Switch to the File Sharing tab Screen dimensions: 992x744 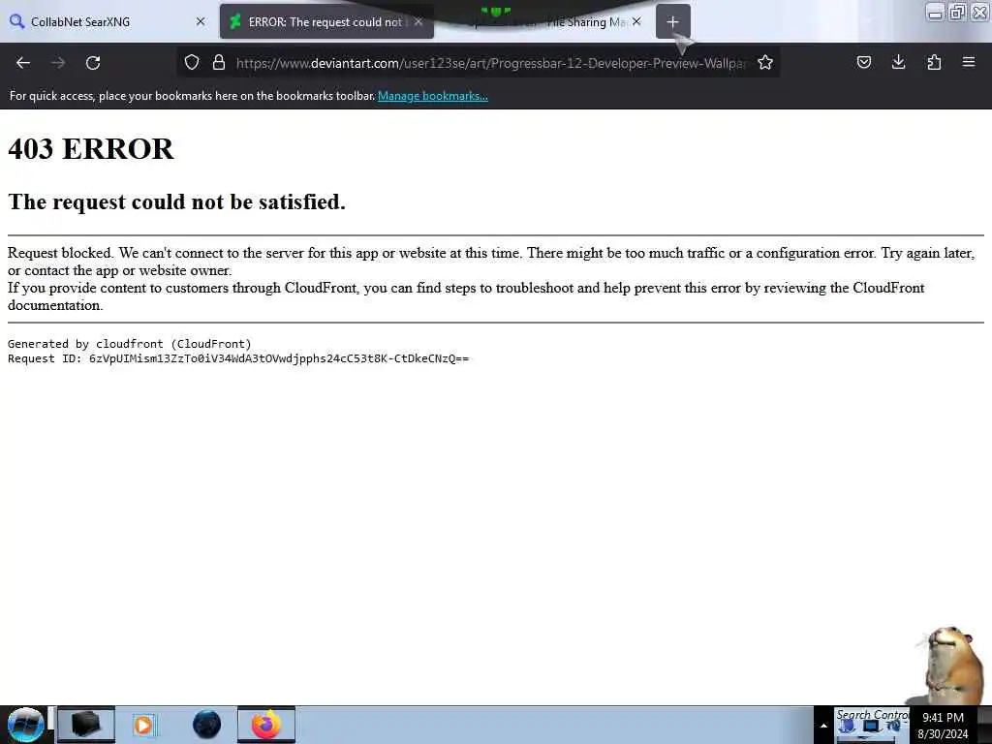[544, 21]
